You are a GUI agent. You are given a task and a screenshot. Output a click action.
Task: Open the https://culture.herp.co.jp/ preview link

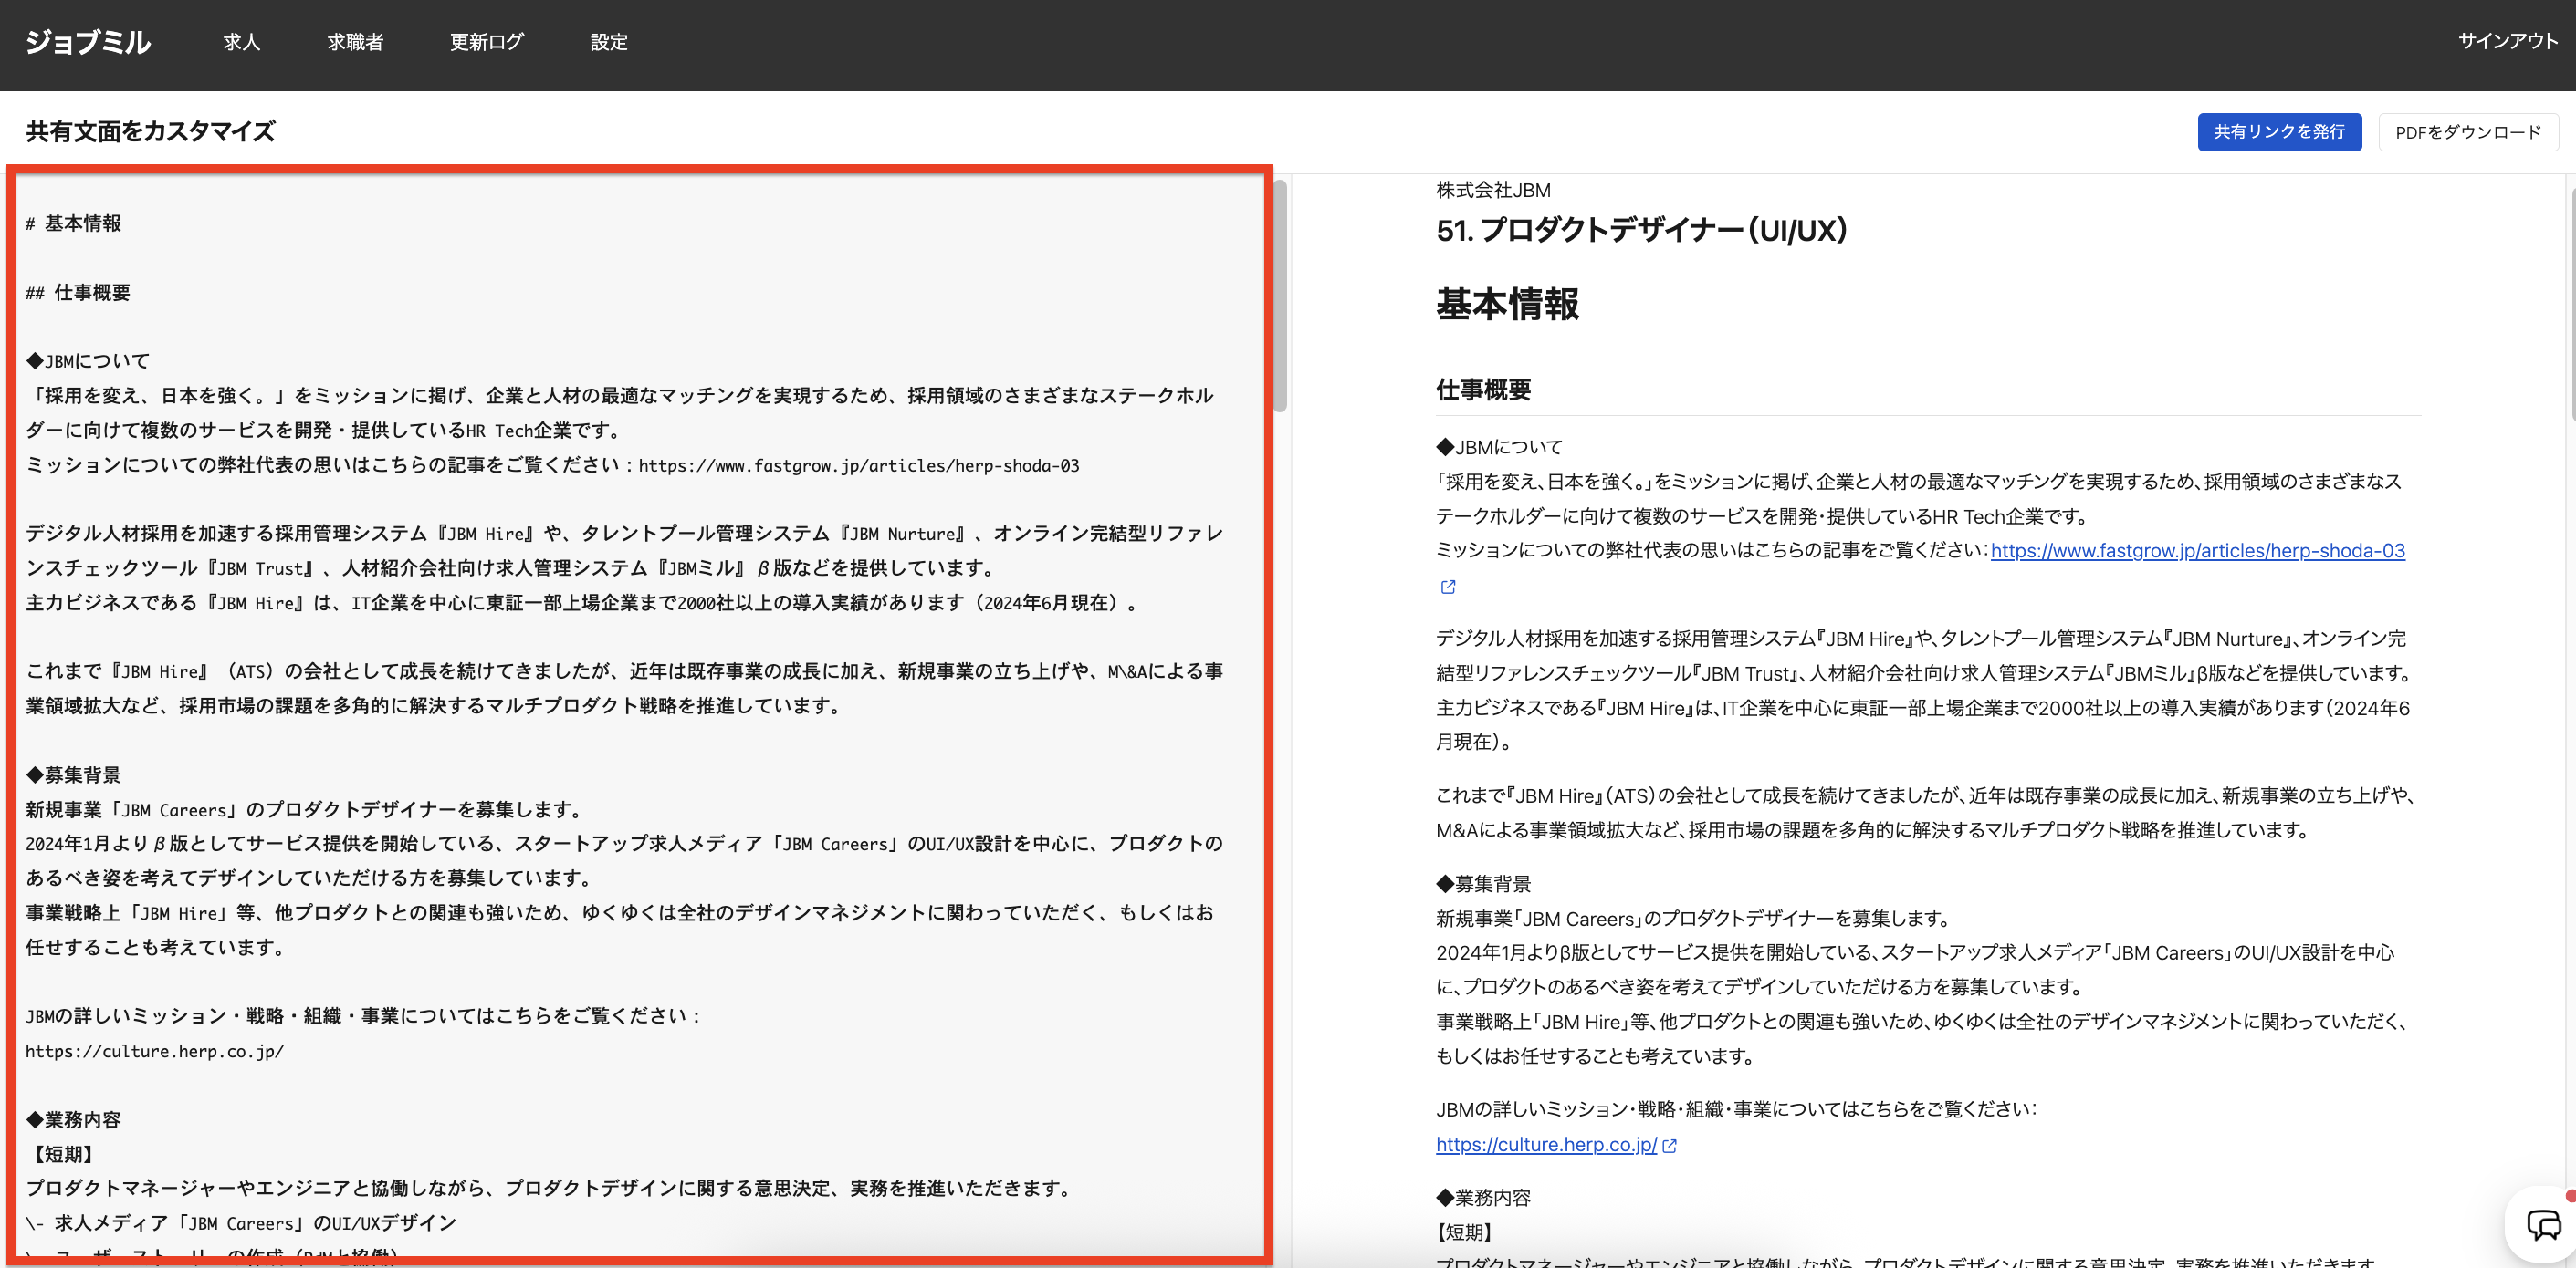tap(1546, 1144)
